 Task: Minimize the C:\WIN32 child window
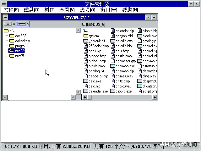tap(148, 17)
